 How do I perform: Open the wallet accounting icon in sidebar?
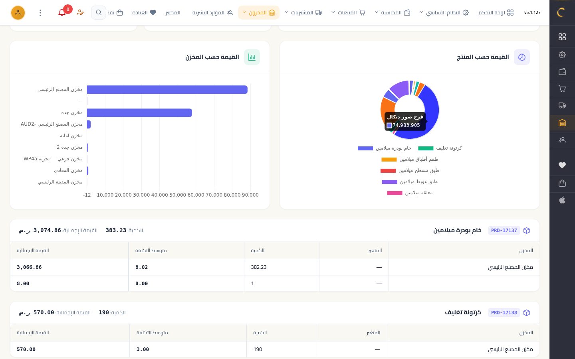tap(562, 72)
